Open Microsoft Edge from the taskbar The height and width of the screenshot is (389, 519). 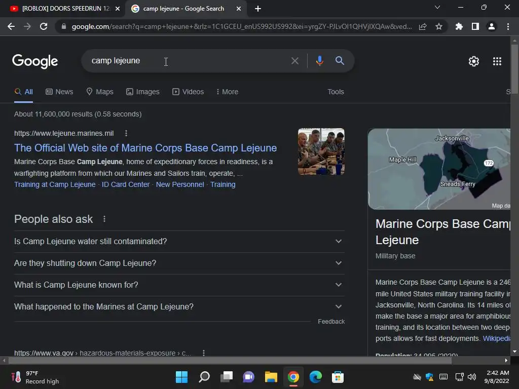[x=315, y=377]
